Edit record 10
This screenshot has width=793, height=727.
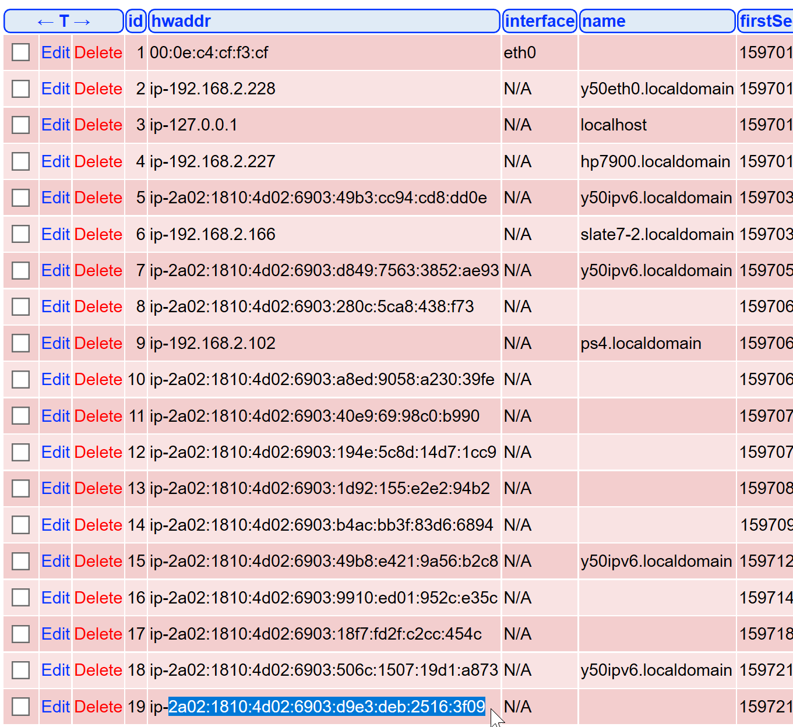(x=55, y=379)
